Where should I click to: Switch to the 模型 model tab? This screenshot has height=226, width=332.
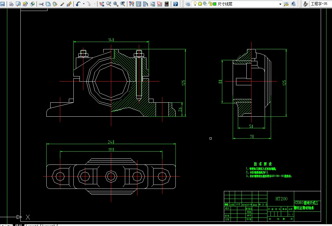(x=19, y=225)
